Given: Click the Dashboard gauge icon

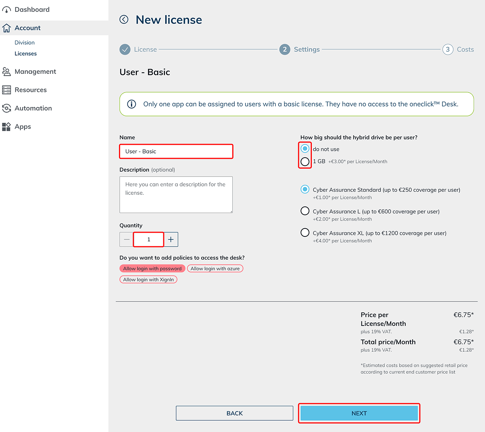Looking at the screenshot, I should [6, 10].
